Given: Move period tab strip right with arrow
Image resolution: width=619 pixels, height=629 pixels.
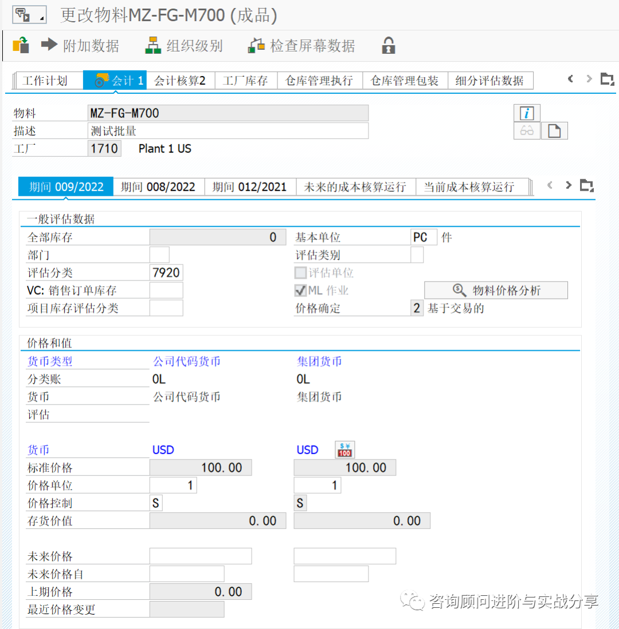Looking at the screenshot, I should pos(568,185).
